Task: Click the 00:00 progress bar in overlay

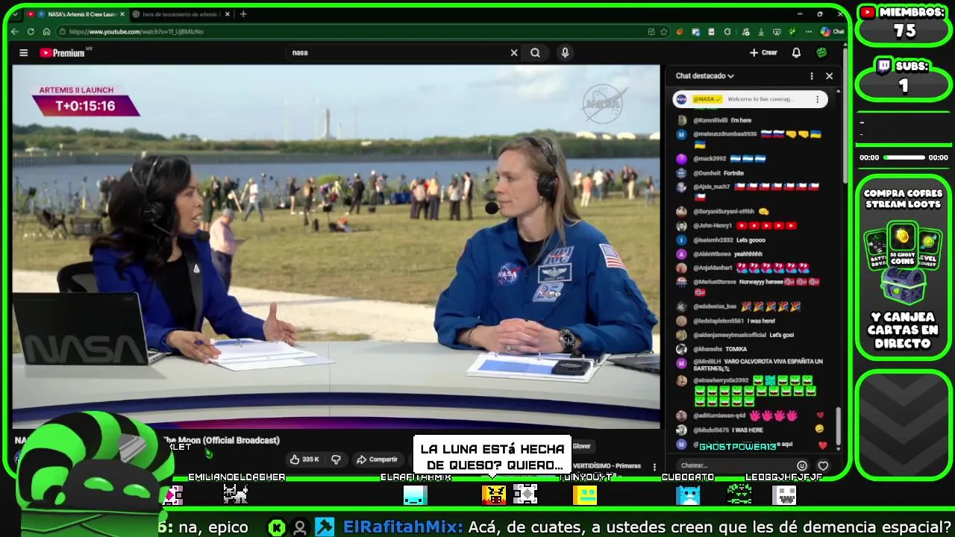Action: (x=904, y=157)
